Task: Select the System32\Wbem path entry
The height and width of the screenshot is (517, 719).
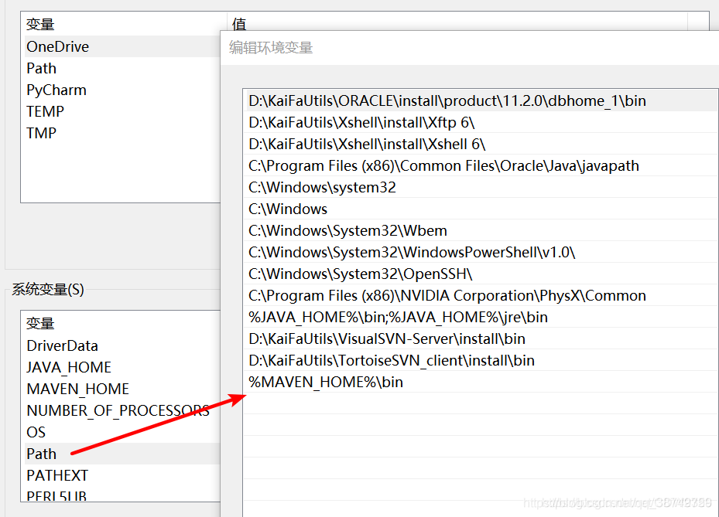Action: point(481,230)
